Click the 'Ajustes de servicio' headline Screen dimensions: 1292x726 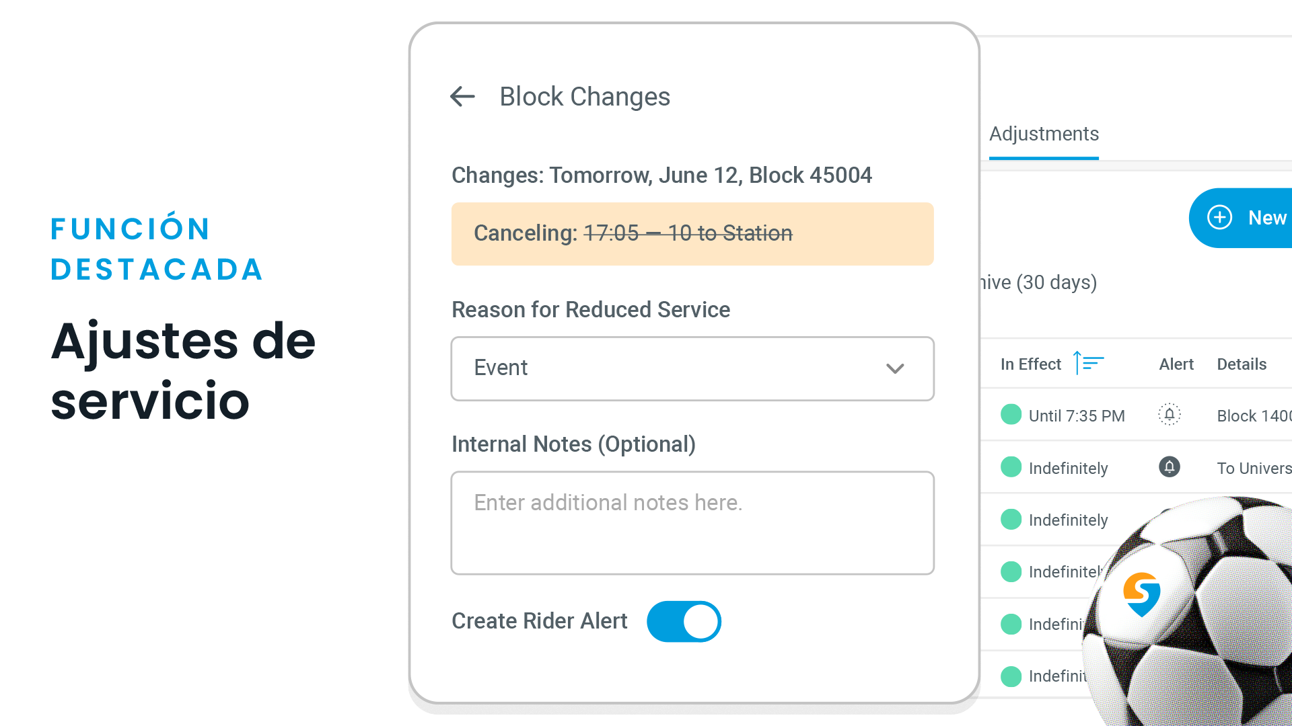pyautogui.click(x=183, y=370)
